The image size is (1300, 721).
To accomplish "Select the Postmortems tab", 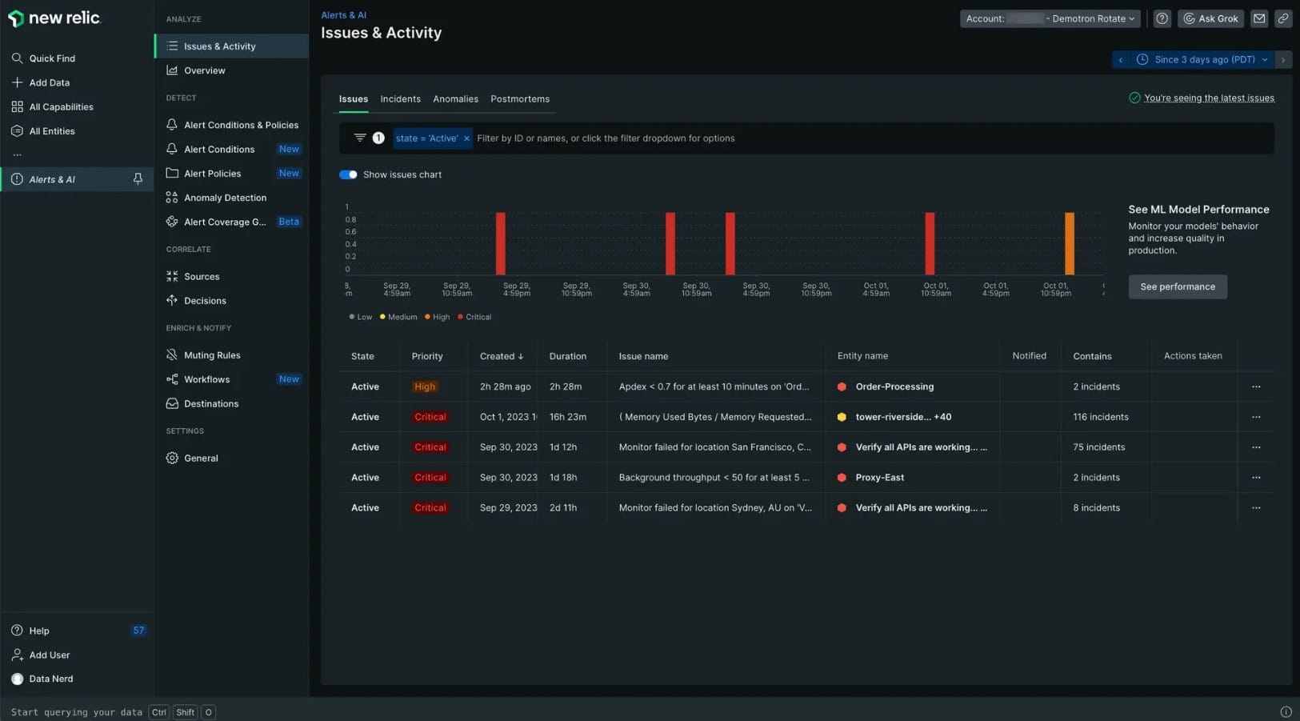I will [520, 98].
